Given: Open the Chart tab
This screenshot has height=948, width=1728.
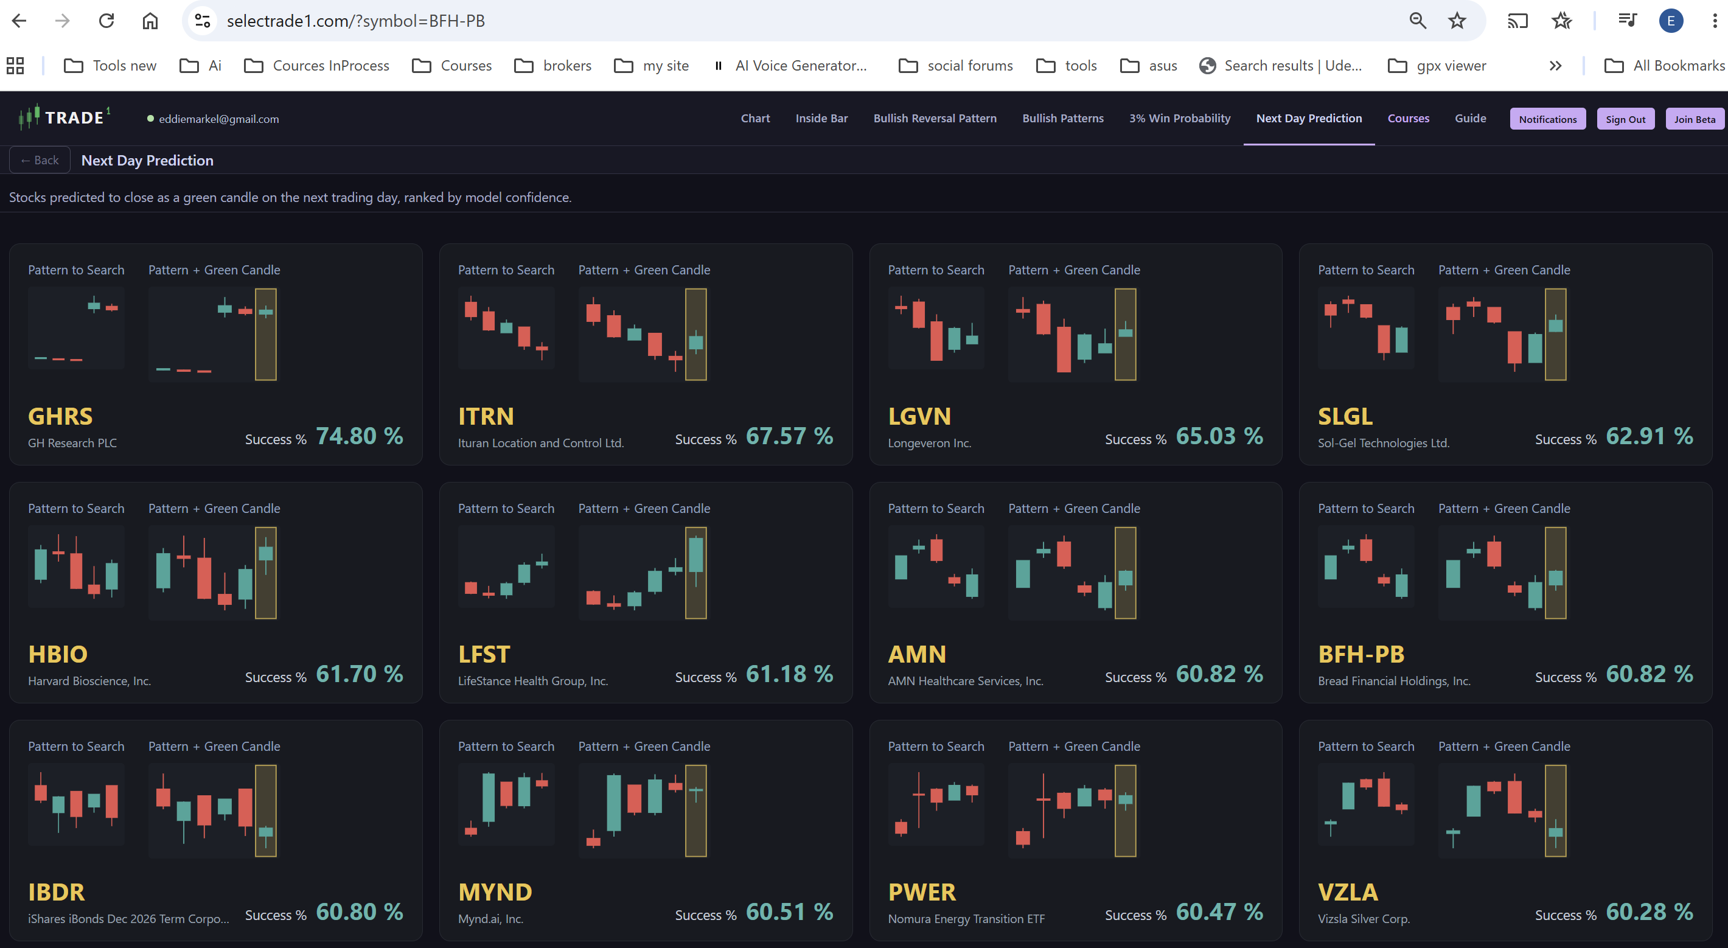Looking at the screenshot, I should 755,118.
